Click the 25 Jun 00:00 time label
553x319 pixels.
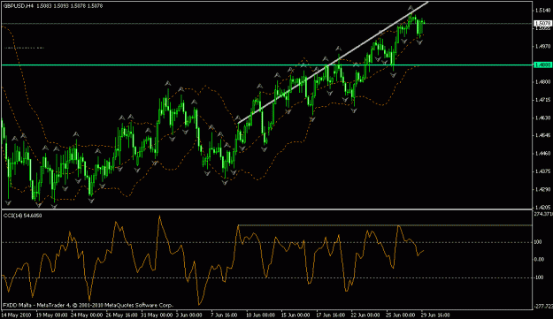pyautogui.click(x=400, y=315)
